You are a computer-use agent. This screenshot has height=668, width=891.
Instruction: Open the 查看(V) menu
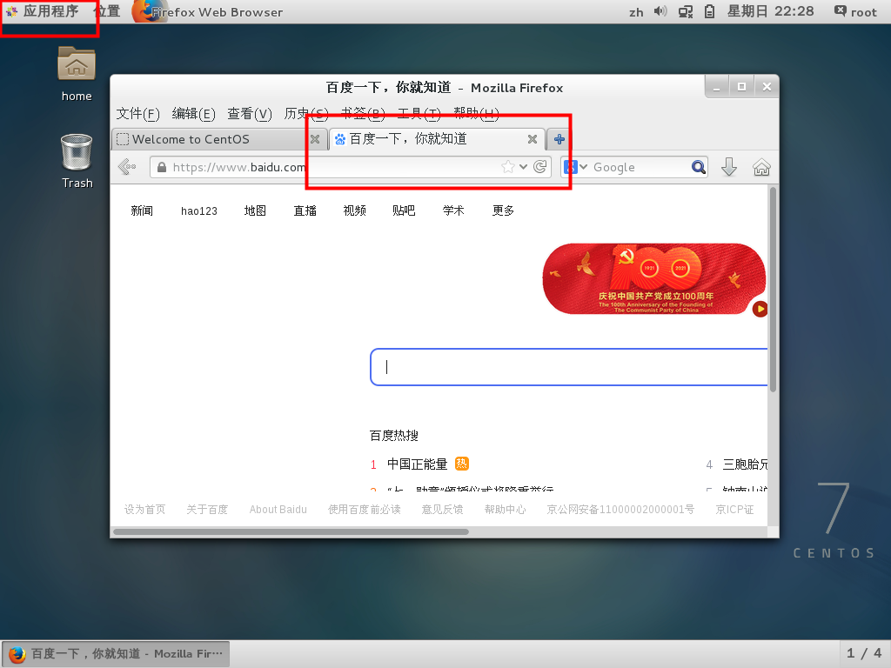pos(250,114)
